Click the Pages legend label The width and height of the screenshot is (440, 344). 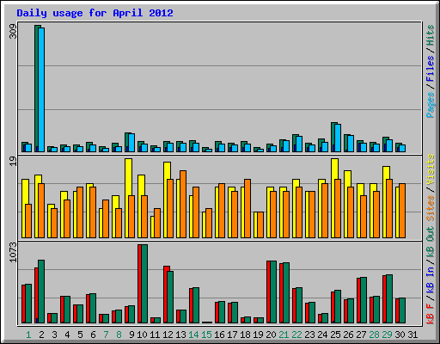[x=430, y=105]
